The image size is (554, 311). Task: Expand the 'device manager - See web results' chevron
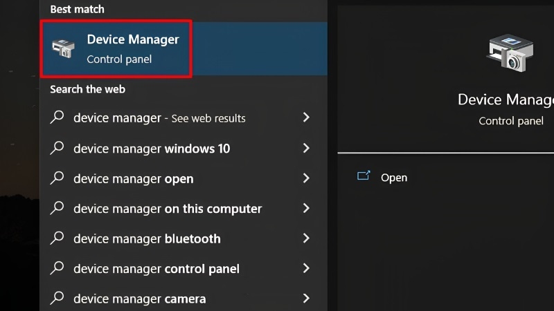click(306, 117)
